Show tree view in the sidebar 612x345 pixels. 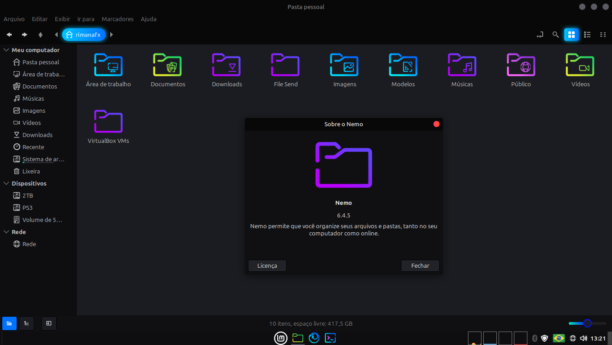(27, 323)
